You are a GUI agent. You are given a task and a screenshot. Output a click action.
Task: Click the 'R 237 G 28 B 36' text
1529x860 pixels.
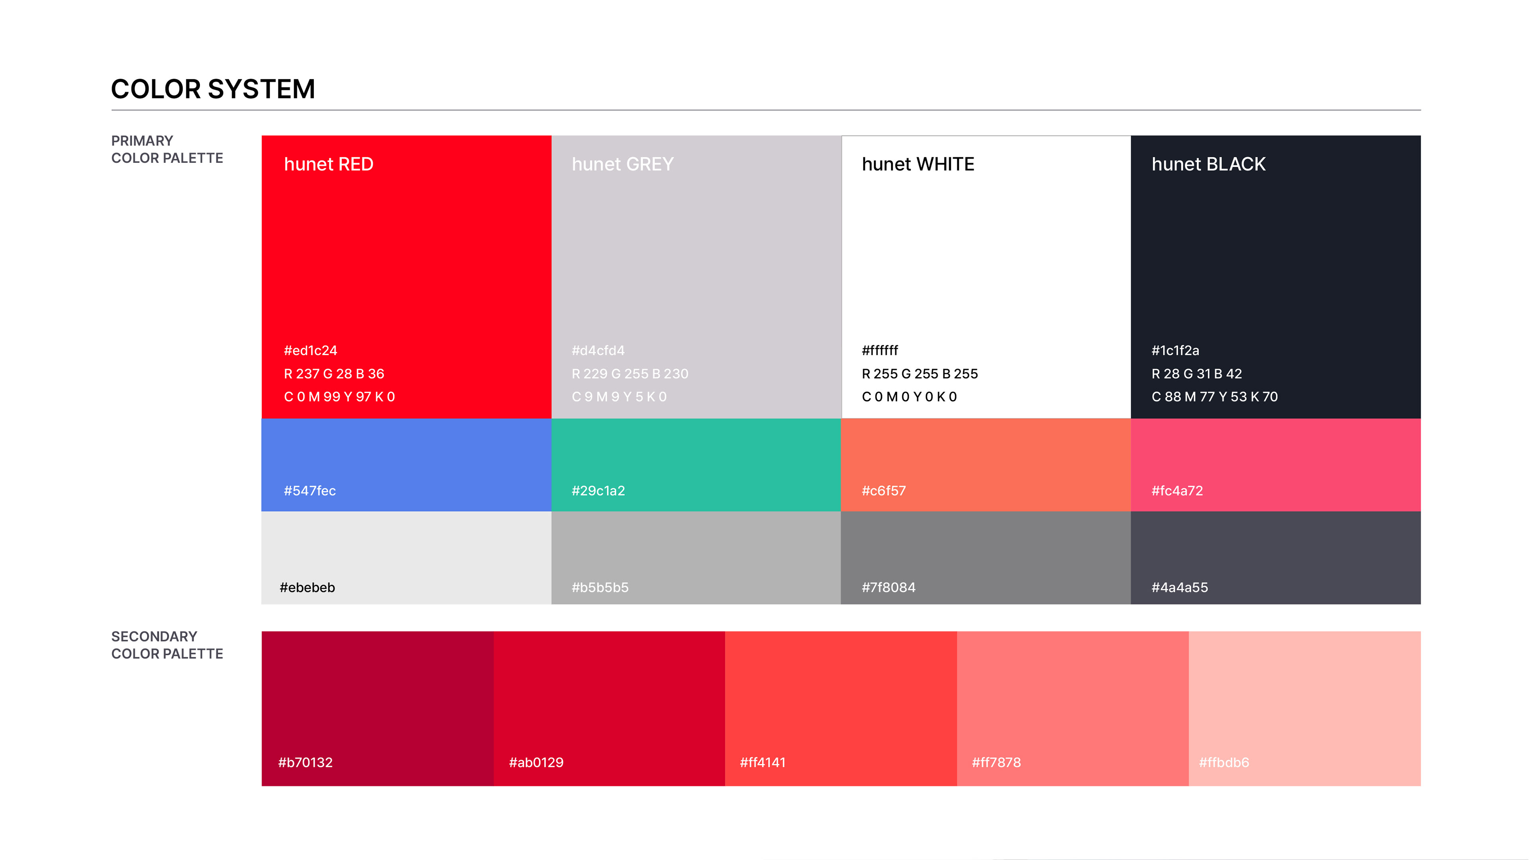click(x=334, y=374)
